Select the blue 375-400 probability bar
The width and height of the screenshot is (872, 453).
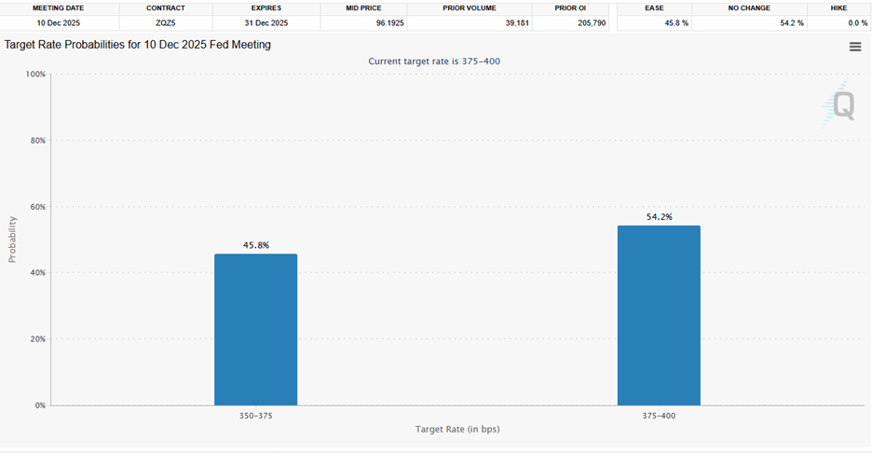(x=659, y=315)
